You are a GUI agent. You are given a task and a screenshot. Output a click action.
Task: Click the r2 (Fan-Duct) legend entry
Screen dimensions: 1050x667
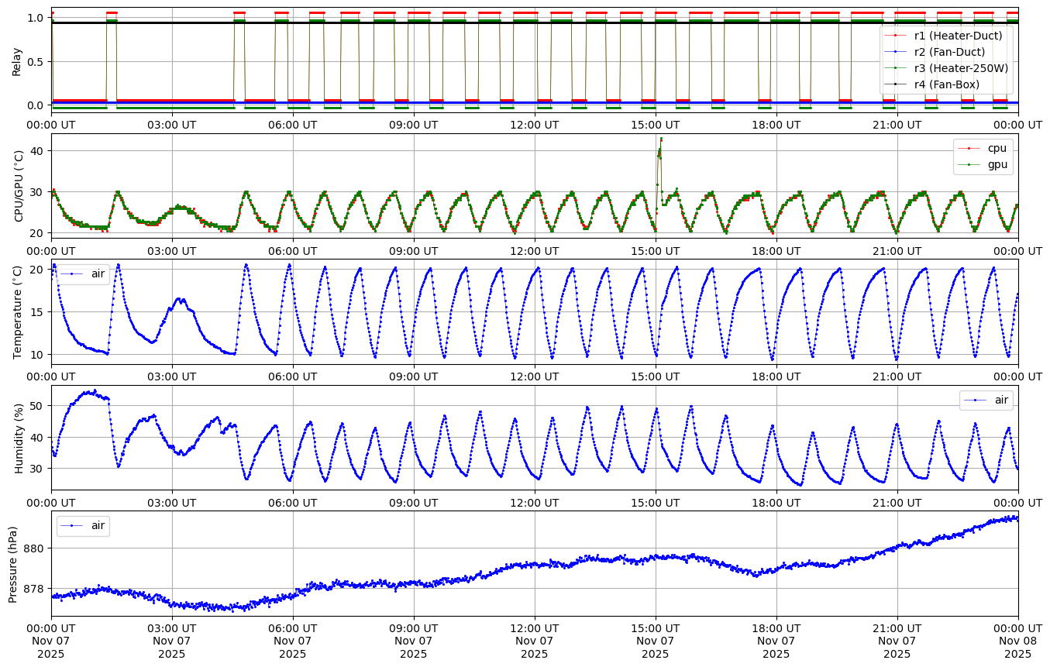pos(949,52)
